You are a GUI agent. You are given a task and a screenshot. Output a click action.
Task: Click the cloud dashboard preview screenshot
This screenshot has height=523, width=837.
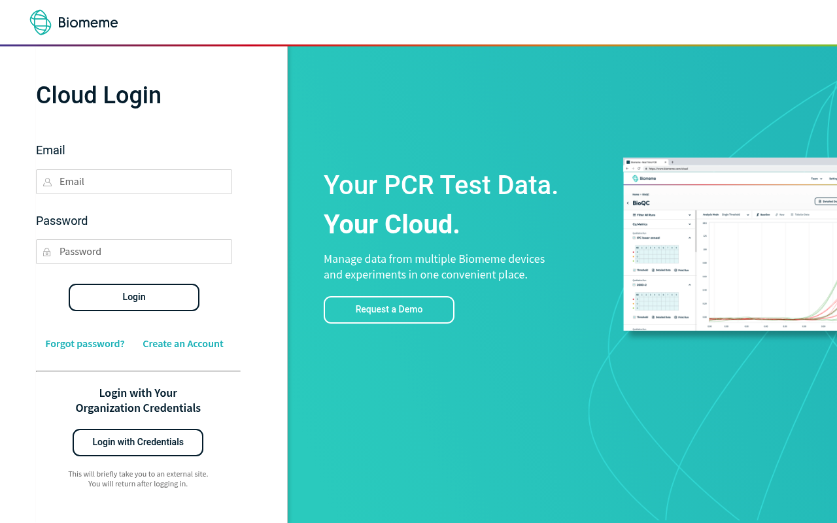(x=730, y=244)
